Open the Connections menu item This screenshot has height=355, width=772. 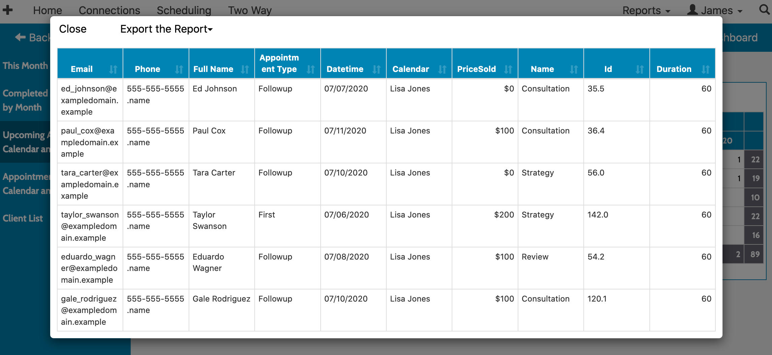(109, 10)
